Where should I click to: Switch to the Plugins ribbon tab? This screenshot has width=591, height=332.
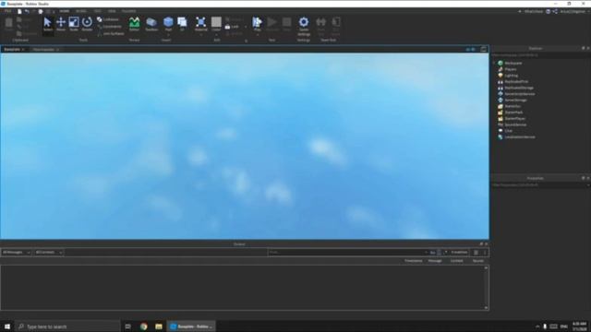129,11
